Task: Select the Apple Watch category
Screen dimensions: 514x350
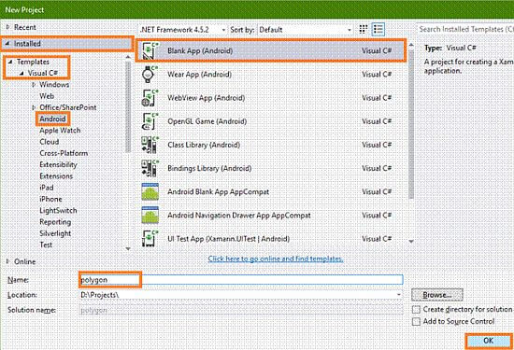Action: point(60,131)
